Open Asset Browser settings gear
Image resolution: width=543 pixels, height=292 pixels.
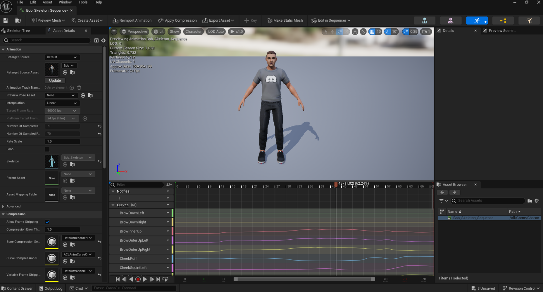(x=537, y=201)
